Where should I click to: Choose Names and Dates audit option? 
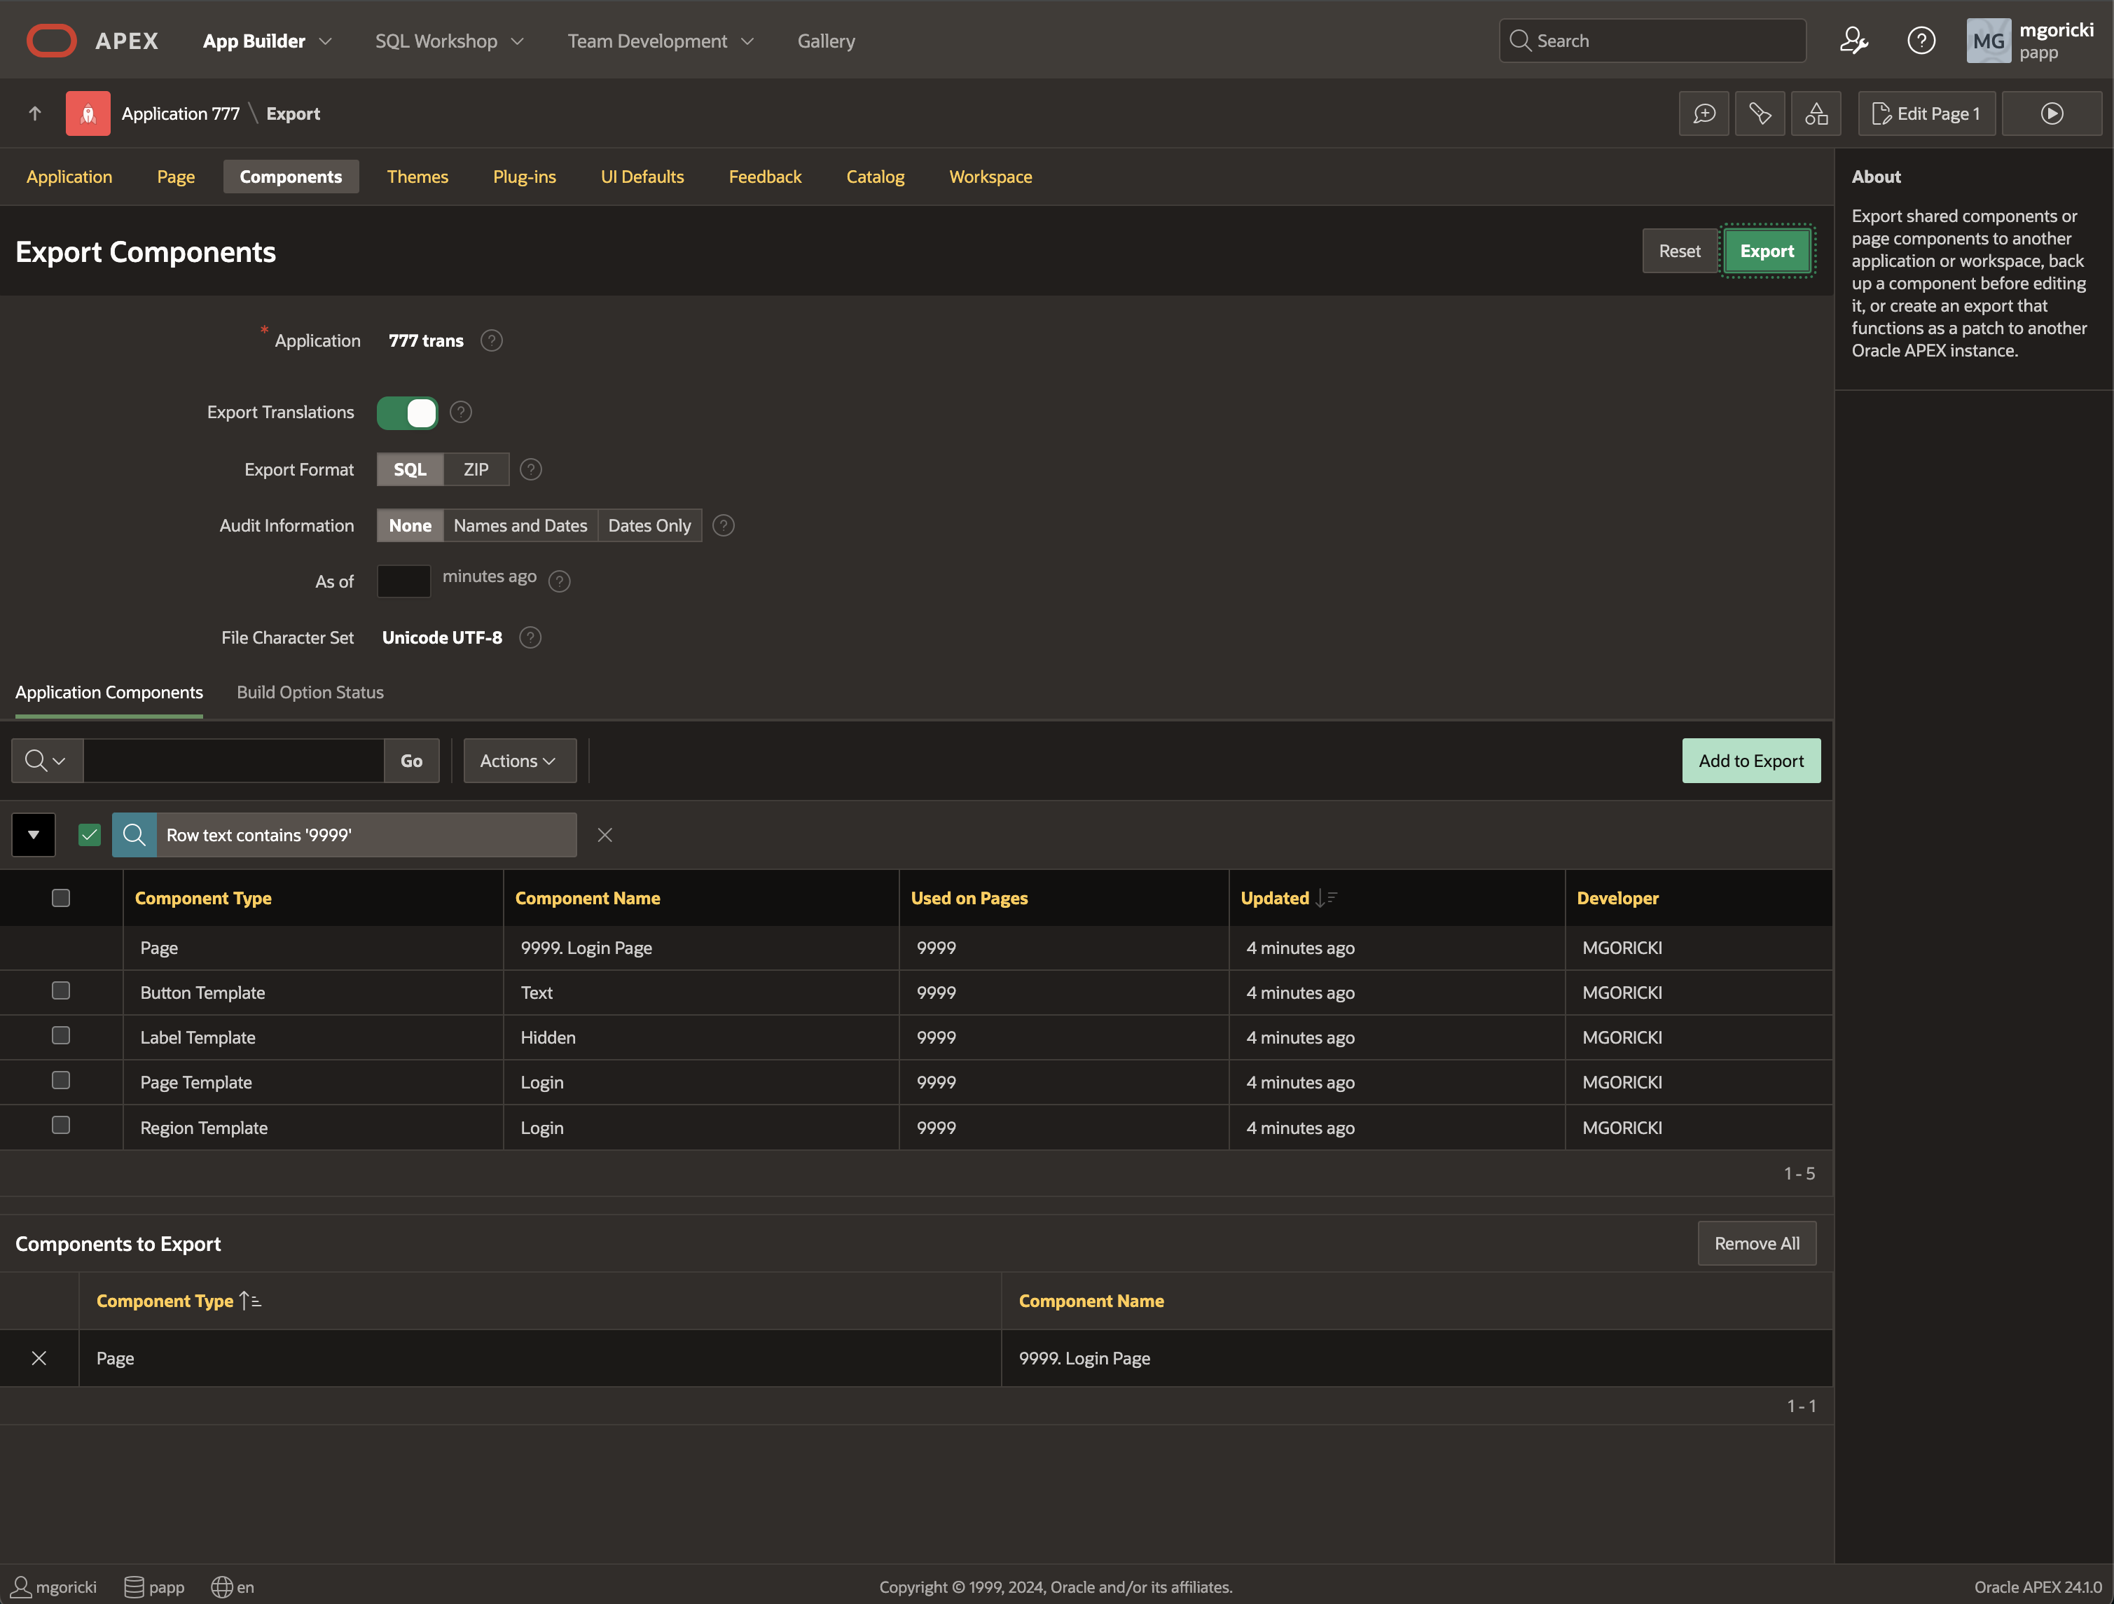520,525
